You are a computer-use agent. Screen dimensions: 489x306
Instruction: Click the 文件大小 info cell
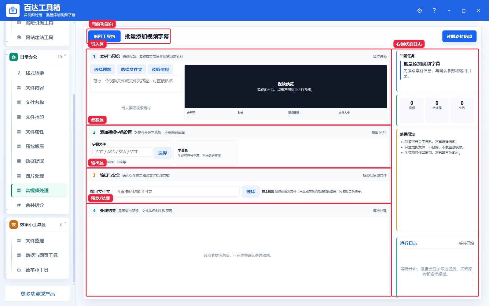click(362, 115)
